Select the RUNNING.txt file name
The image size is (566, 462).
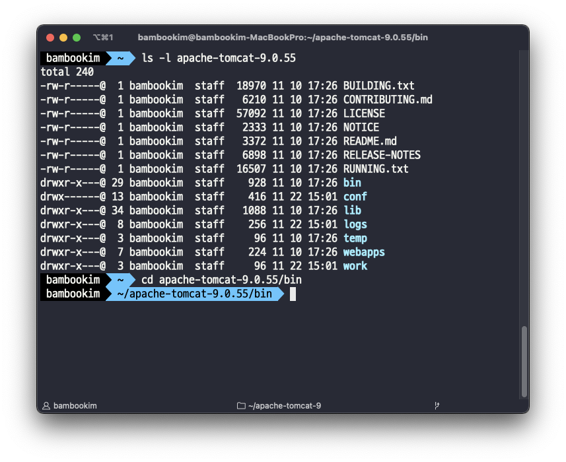pos(376,169)
